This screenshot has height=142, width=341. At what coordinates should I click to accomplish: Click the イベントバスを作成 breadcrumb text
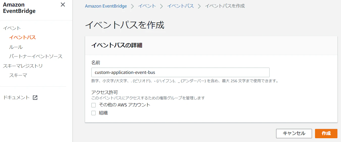(225, 6)
